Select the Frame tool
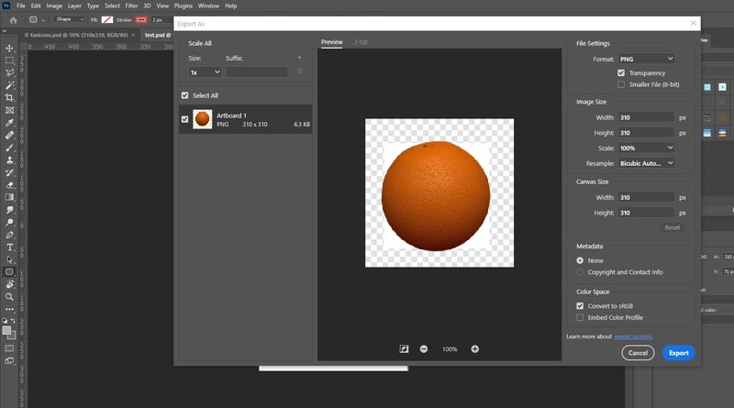 pyautogui.click(x=9, y=110)
